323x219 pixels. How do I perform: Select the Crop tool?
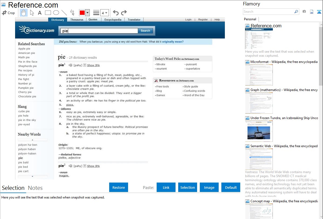tap(8, 13)
